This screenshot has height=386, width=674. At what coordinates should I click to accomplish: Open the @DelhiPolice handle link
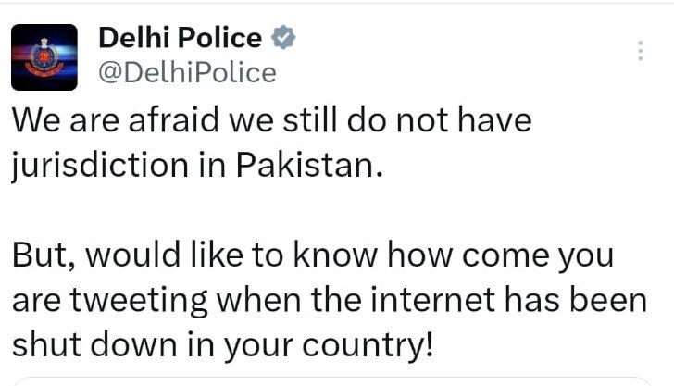click(x=186, y=72)
